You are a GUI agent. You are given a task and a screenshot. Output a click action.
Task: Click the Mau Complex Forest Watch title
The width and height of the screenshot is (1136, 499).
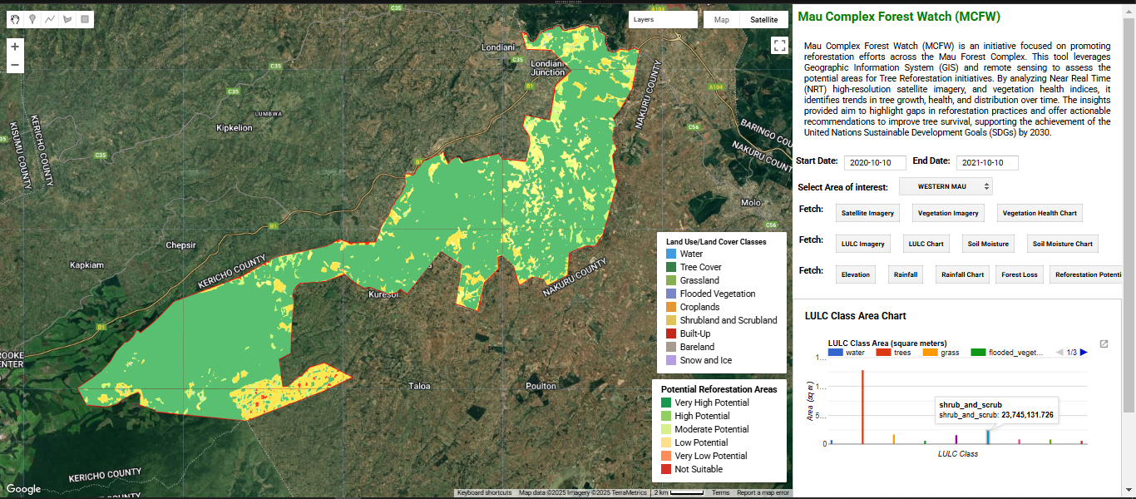899,17
